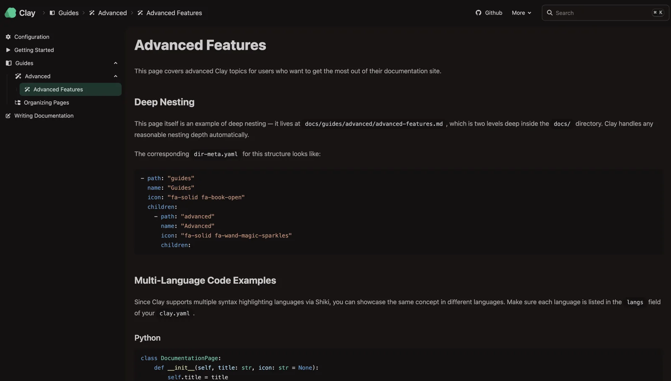671x381 pixels.
Task: Select Advanced folder in sidebar
Action: click(37, 76)
